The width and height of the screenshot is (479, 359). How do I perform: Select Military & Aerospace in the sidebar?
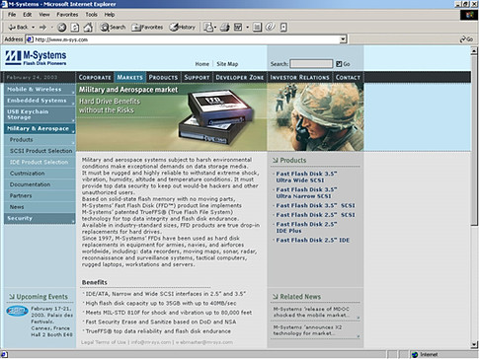(40, 128)
